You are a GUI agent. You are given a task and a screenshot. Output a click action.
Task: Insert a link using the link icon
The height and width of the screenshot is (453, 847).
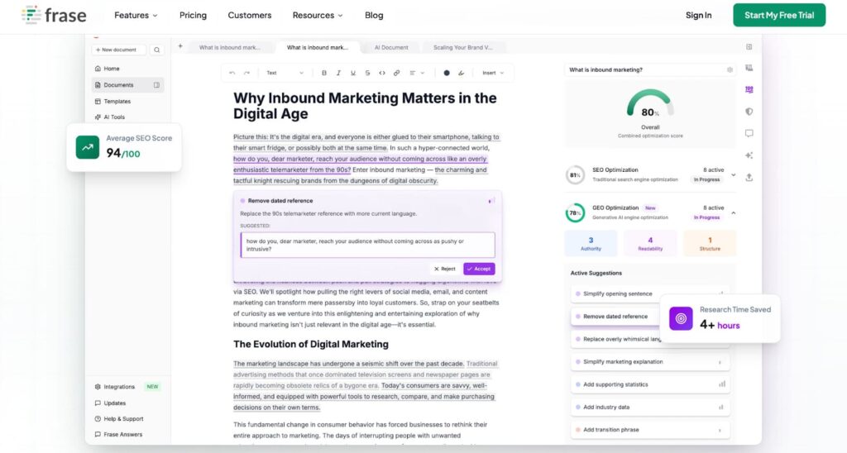396,73
